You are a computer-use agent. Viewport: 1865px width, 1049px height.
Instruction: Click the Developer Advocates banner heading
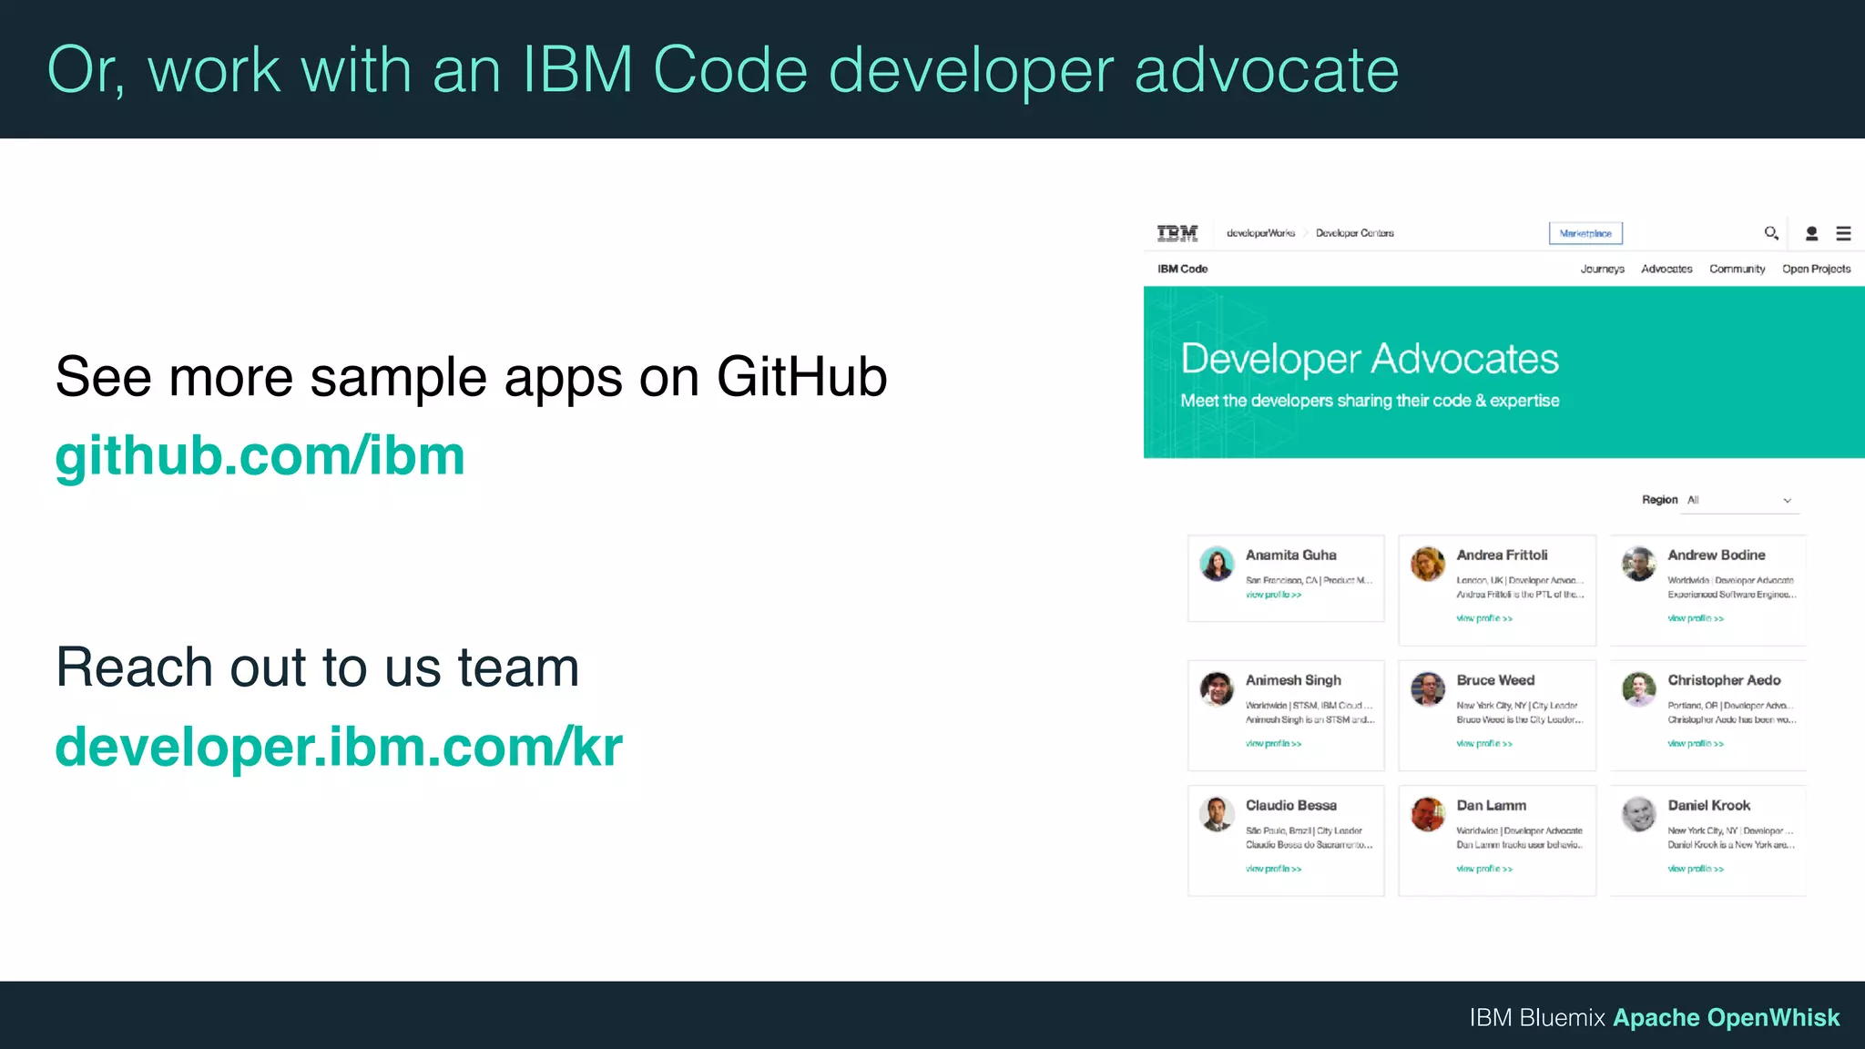click(1370, 359)
